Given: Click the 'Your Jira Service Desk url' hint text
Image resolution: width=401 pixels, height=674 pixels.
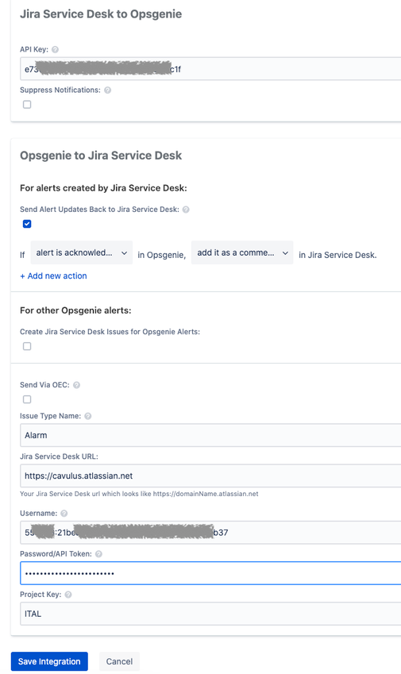Looking at the screenshot, I should tap(139, 494).
